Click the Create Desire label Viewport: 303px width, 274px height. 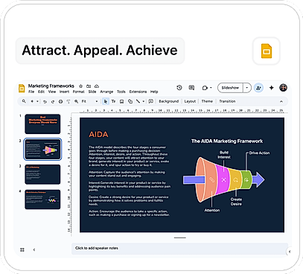click(236, 202)
